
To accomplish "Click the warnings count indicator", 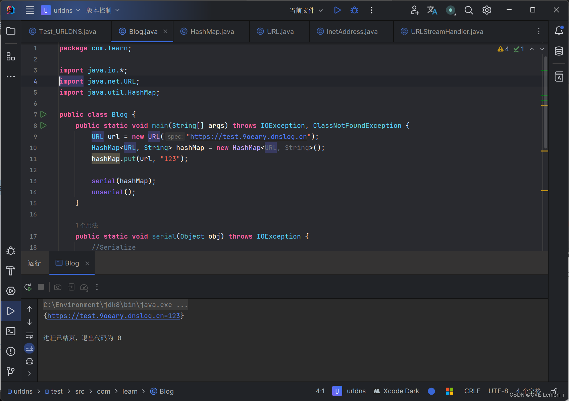I will click(503, 49).
